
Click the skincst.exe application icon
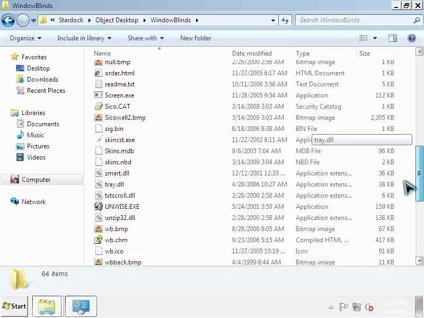[x=99, y=139]
